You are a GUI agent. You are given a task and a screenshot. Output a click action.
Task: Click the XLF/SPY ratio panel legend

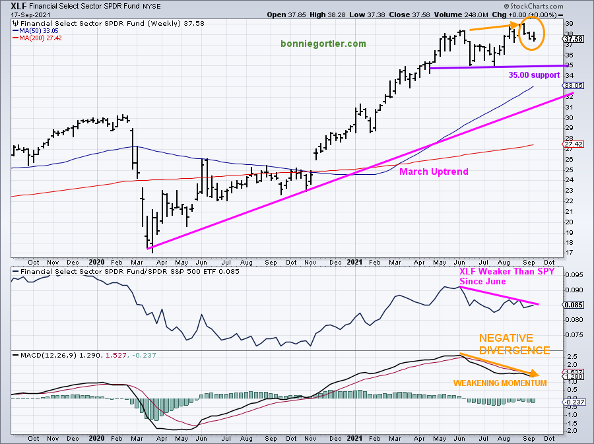[126, 271]
